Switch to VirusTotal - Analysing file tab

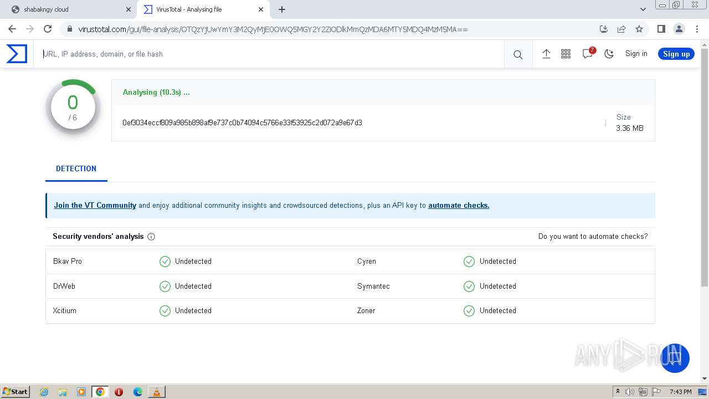click(x=202, y=9)
